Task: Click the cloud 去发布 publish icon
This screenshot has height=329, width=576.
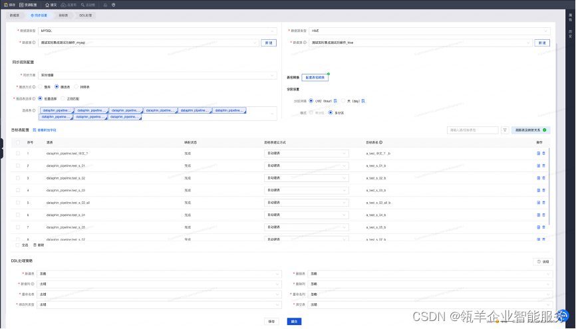Action: tap(63, 5)
